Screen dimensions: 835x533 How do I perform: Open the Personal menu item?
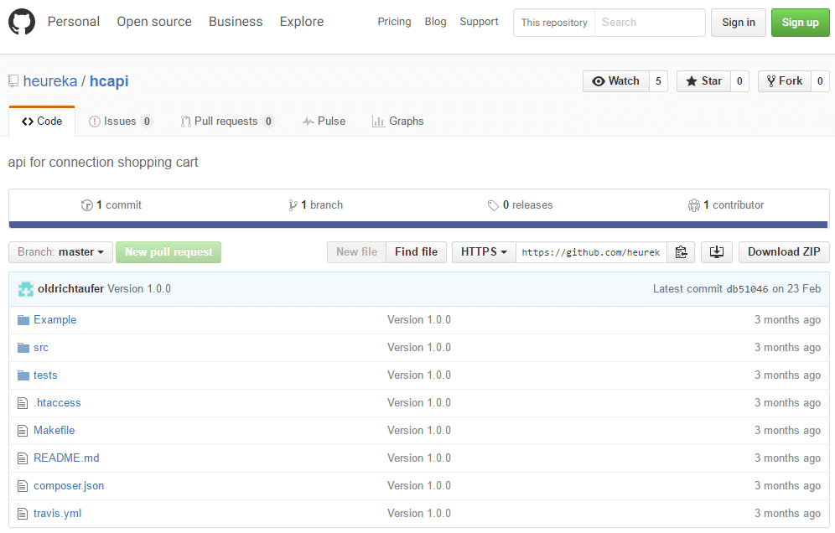[74, 22]
